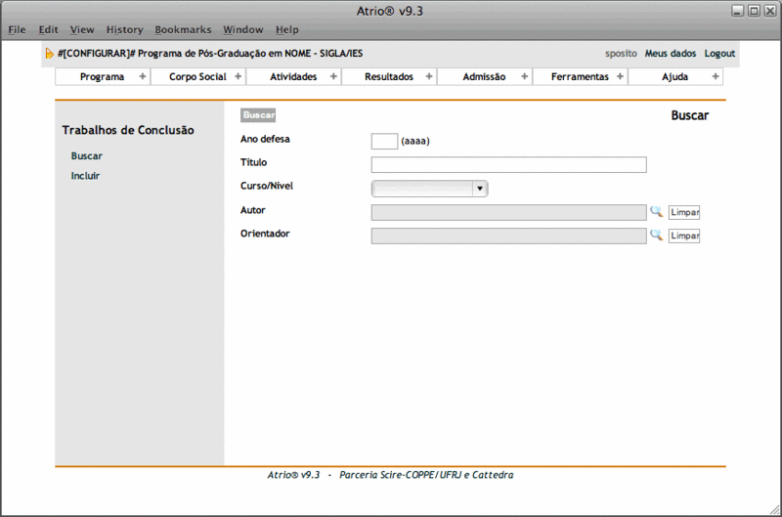The height and width of the screenshot is (517, 782).
Task: Click the magnifier icon beside Autor field
Action: [x=656, y=211]
